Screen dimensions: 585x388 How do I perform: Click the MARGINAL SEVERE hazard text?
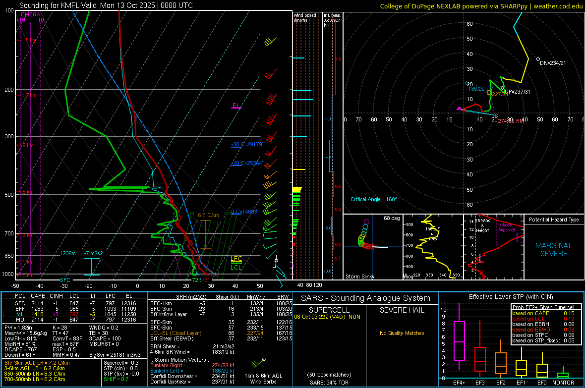tap(554, 250)
